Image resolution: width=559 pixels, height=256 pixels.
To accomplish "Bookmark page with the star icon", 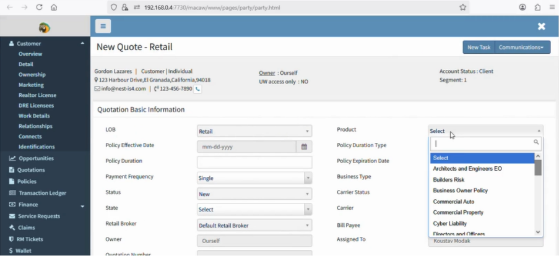I will pyautogui.click(x=462, y=7).
